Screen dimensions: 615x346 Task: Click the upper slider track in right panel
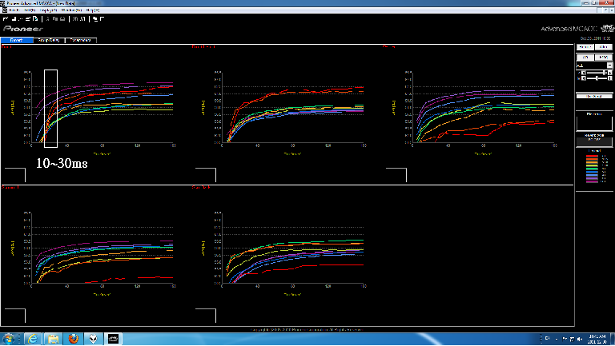click(x=597, y=73)
